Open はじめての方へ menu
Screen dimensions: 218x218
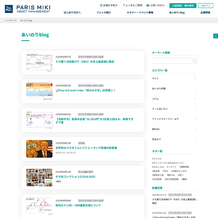pyautogui.click(x=72, y=13)
